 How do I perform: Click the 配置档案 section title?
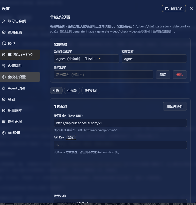[x=60, y=44]
